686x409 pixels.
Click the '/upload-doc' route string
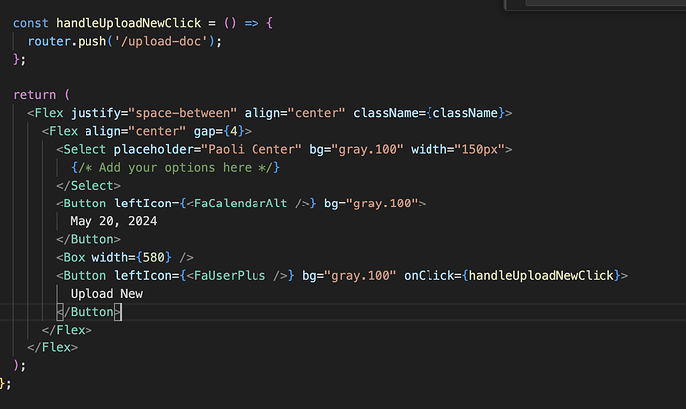click(x=161, y=41)
